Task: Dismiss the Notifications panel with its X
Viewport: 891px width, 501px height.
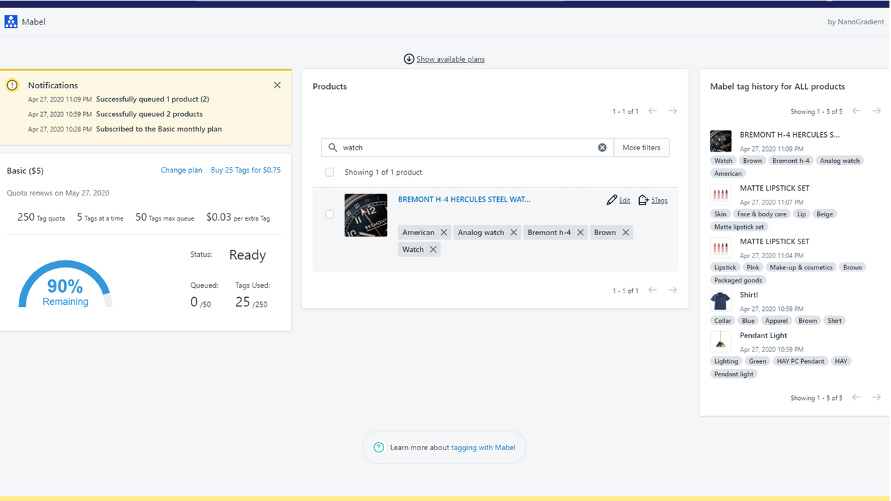Action: coord(277,85)
